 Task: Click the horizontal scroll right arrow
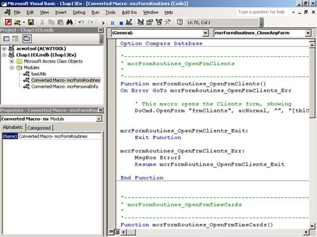(x=306, y=232)
